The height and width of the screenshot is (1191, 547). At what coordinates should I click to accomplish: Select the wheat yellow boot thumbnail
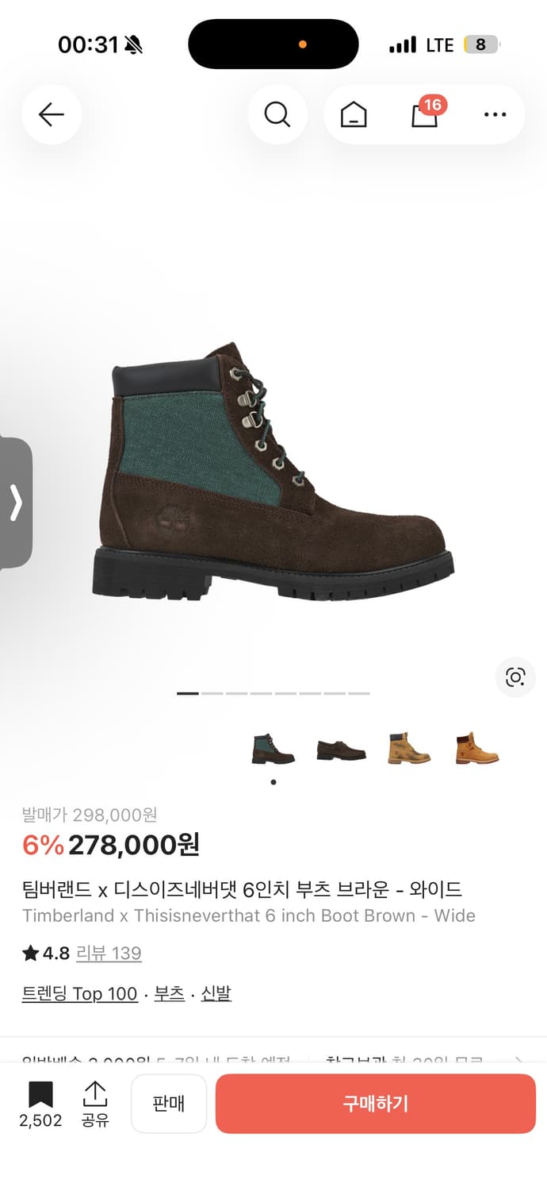coord(409,749)
